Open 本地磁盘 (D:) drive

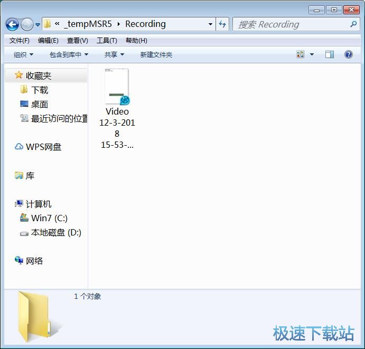pos(56,233)
